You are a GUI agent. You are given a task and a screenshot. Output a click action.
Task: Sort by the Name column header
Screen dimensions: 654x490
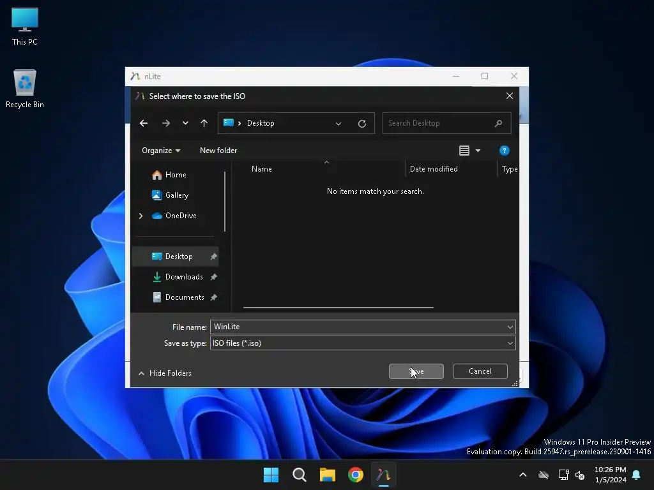coord(261,169)
